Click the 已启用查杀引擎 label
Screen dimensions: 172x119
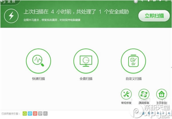11,114
